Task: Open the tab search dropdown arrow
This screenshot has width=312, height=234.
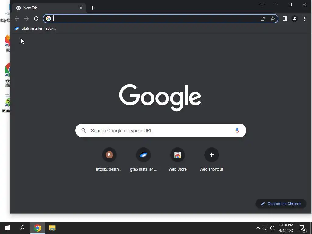Action: 262,5
